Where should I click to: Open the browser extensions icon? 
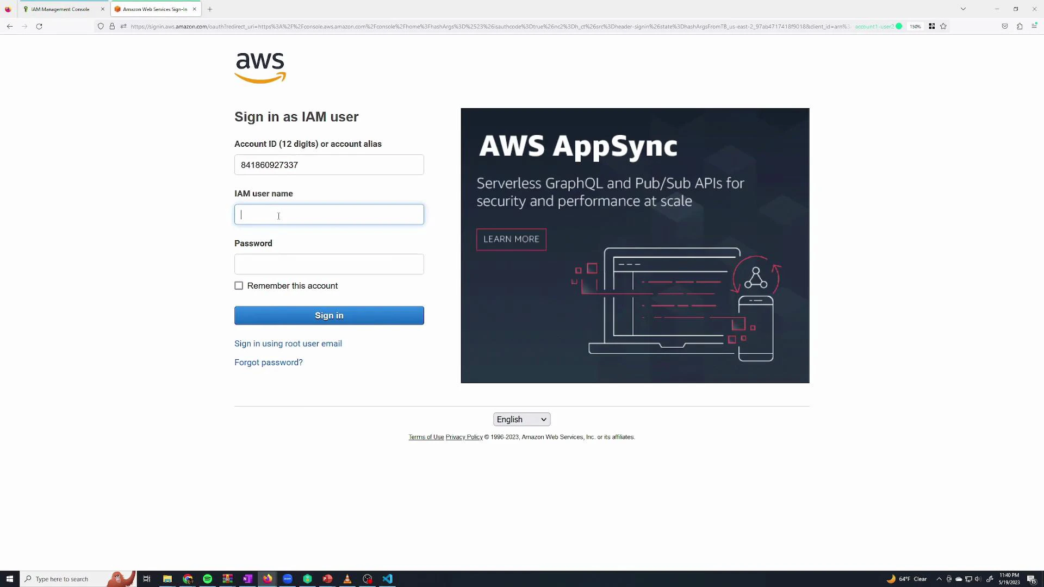pos(1020,26)
